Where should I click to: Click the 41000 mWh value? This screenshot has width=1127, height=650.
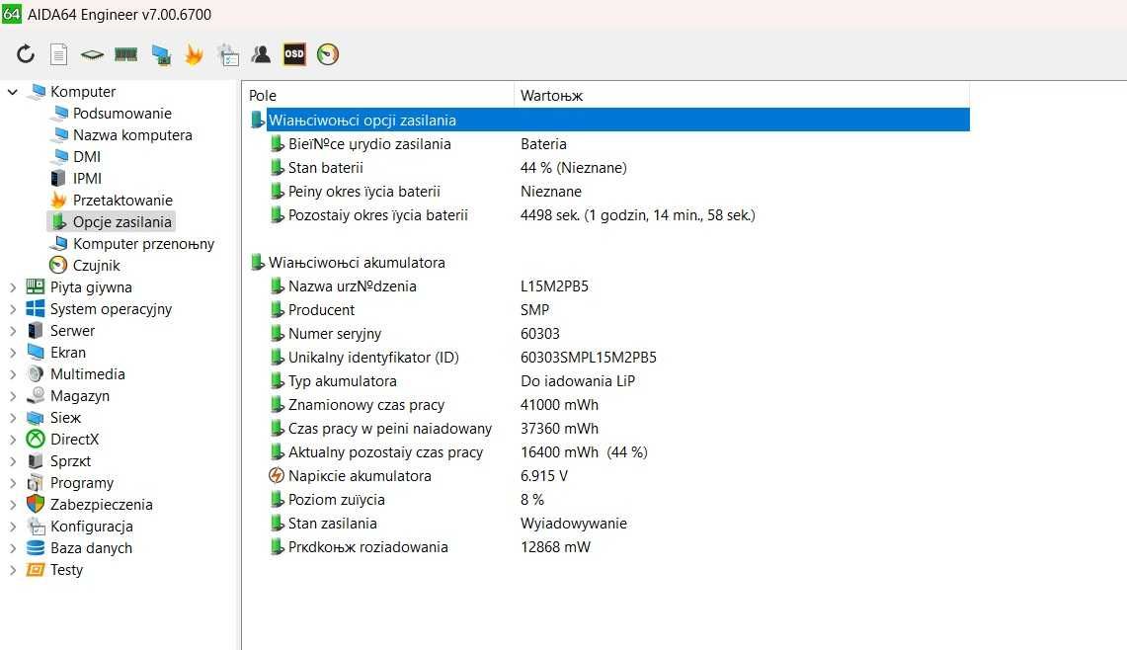pos(559,405)
